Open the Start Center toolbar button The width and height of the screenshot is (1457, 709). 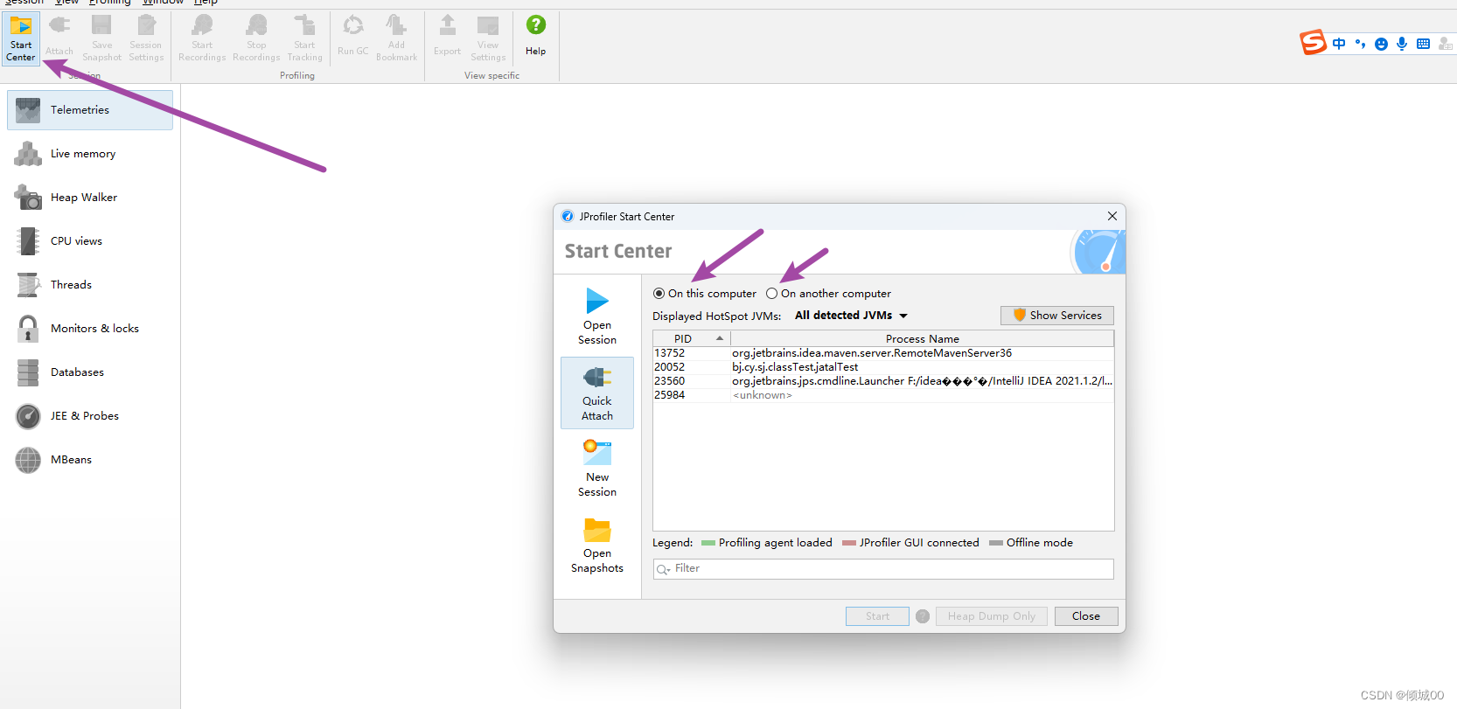coord(20,38)
